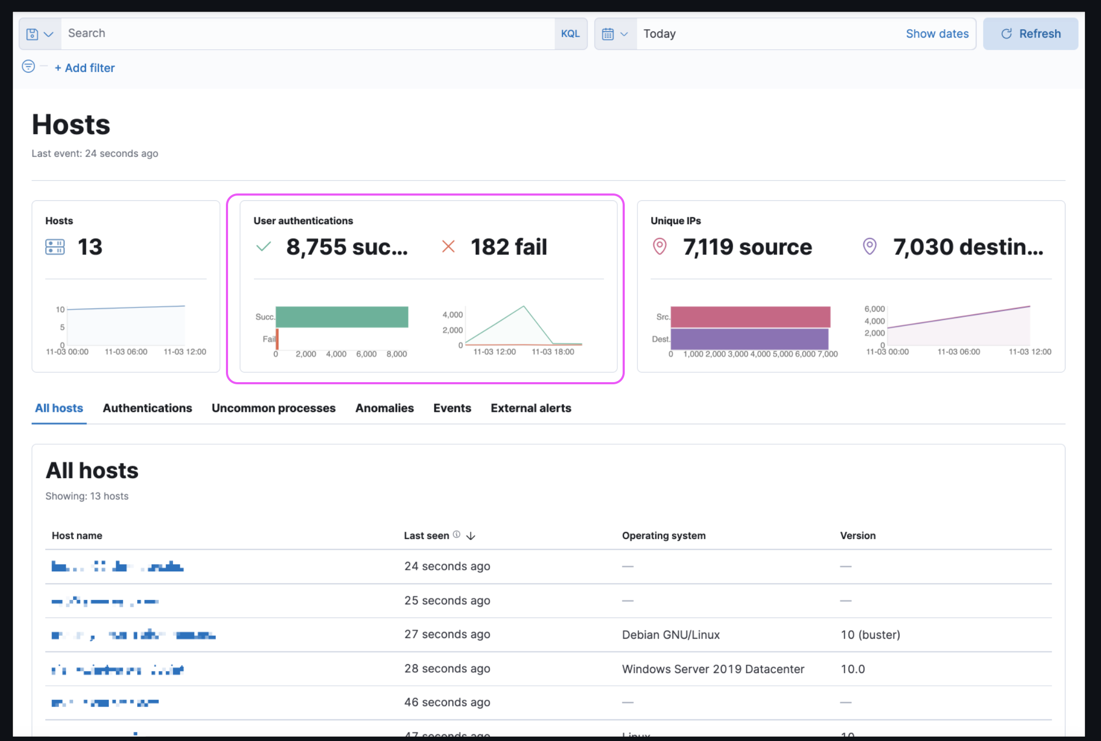Click the green Succ. bar in chart
This screenshot has height=741, width=1101.
pyautogui.click(x=342, y=317)
